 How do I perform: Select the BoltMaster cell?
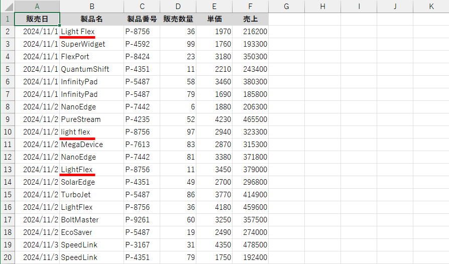91,220
